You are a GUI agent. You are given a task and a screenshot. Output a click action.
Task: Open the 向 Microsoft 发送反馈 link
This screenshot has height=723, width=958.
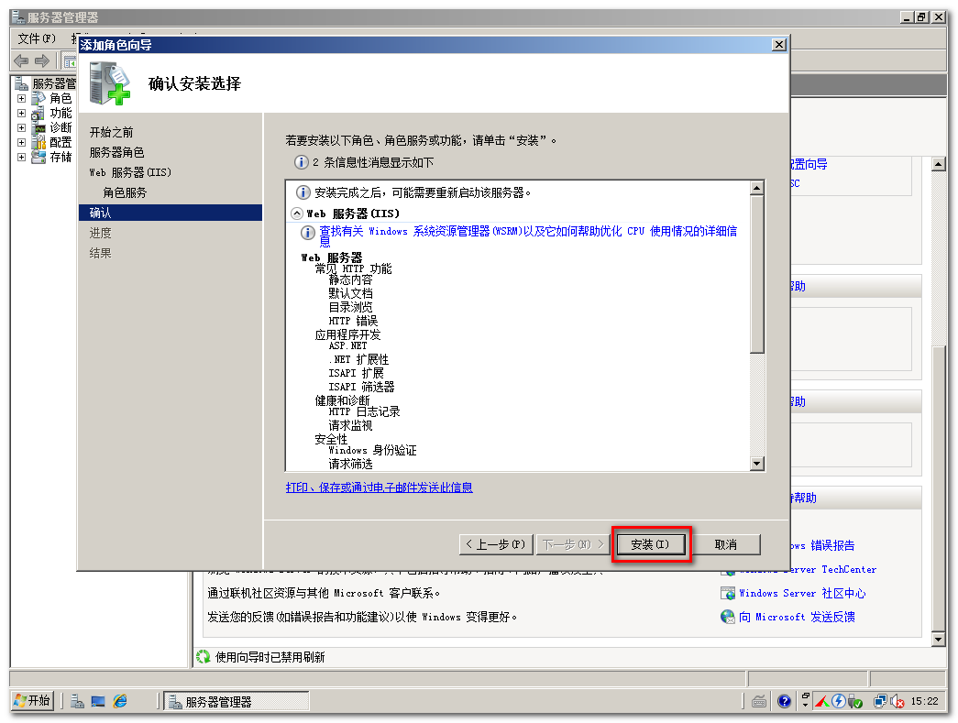click(797, 617)
